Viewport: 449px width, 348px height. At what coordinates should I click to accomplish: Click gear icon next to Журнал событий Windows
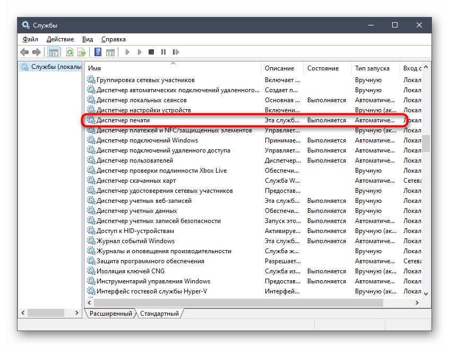(x=91, y=241)
